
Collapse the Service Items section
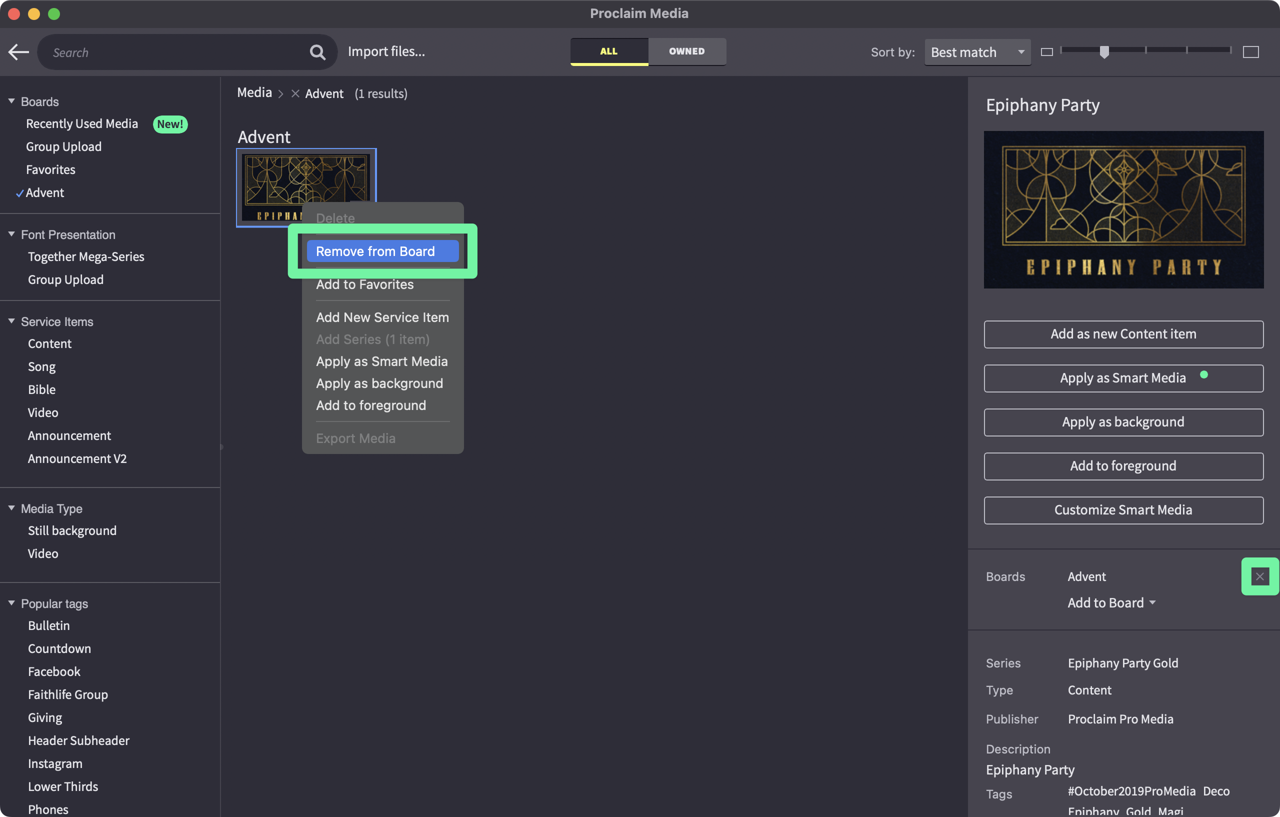pyautogui.click(x=11, y=321)
